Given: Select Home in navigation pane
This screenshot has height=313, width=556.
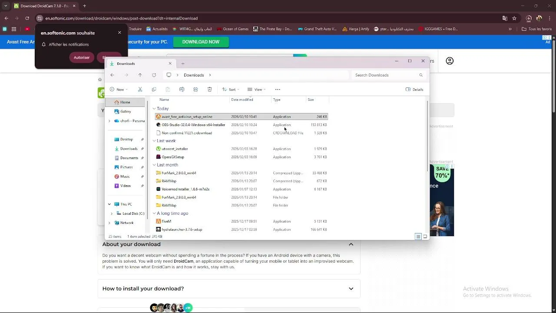Looking at the screenshot, I should pyautogui.click(x=125, y=102).
